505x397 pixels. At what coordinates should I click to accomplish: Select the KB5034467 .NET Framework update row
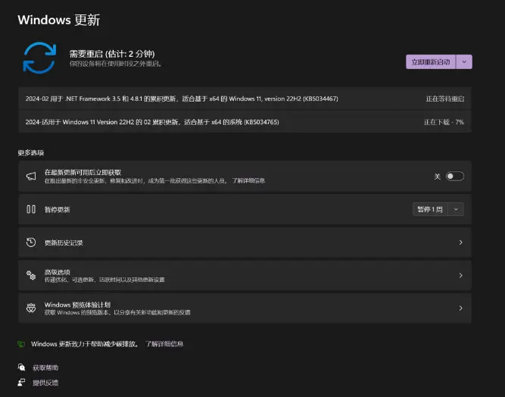click(245, 98)
